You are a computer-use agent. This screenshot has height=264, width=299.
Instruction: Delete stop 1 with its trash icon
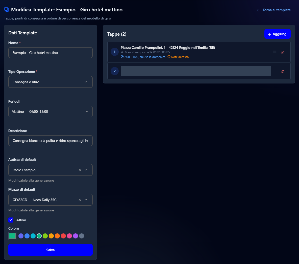tap(283, 53)
